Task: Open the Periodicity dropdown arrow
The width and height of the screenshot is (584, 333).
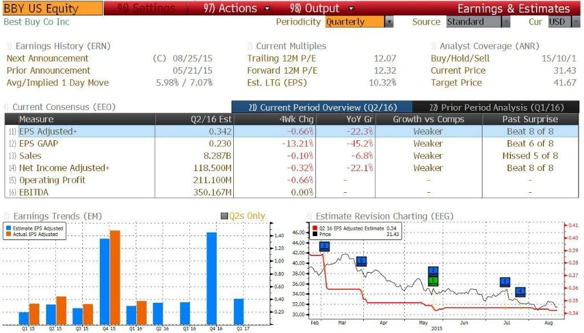Action: click(389, 22)
